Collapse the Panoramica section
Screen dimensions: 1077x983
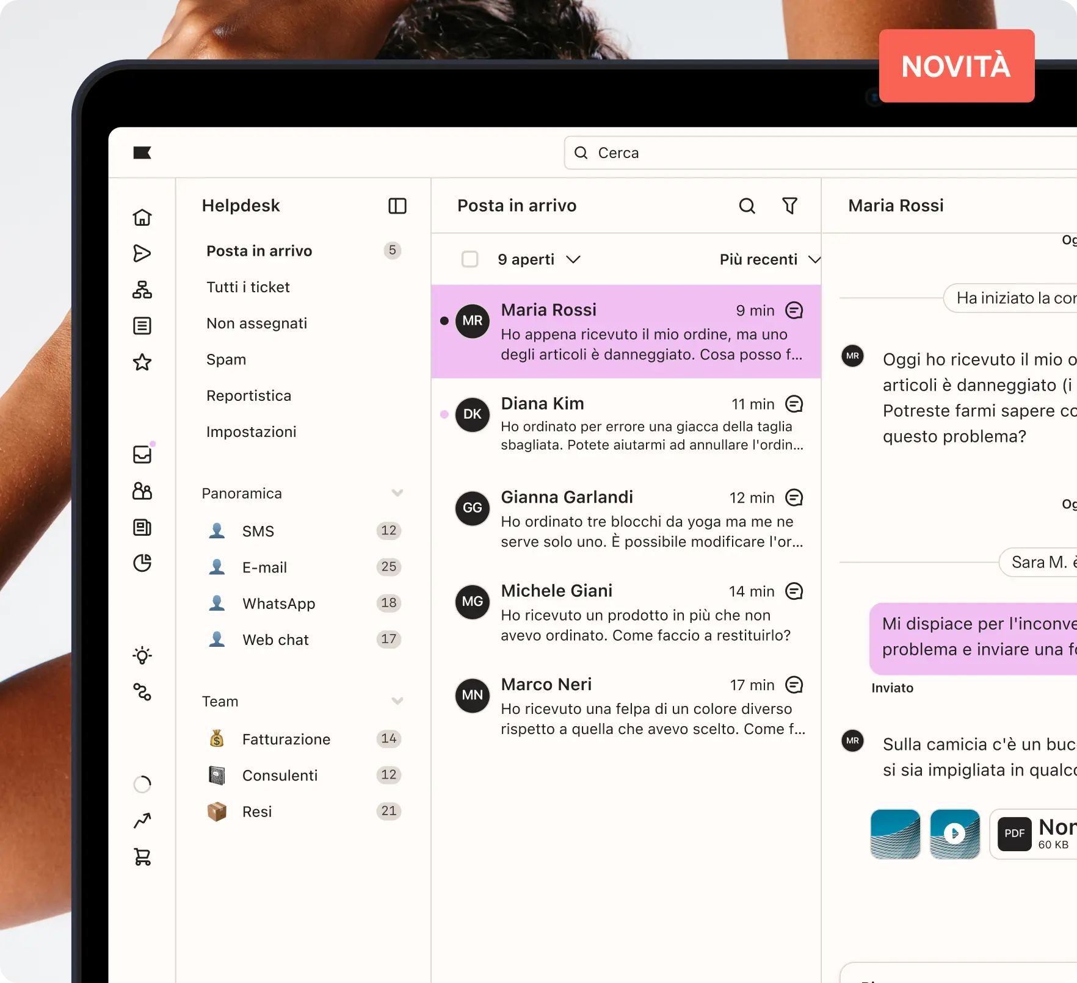(x=397, y=493)
